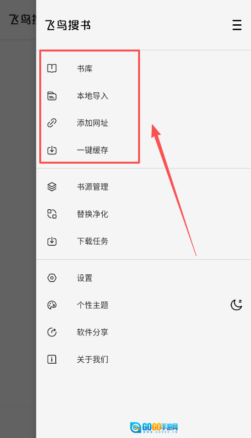Toggle night mode with the moon icon

click(x=236, y=305)
